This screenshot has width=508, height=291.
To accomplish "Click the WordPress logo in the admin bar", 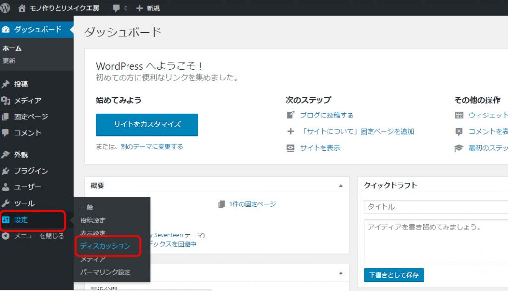I will (x=5, y=7).
